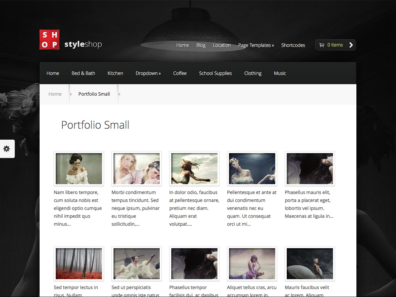
Task: Open the Blog page
Action: (x=201, y=45)
